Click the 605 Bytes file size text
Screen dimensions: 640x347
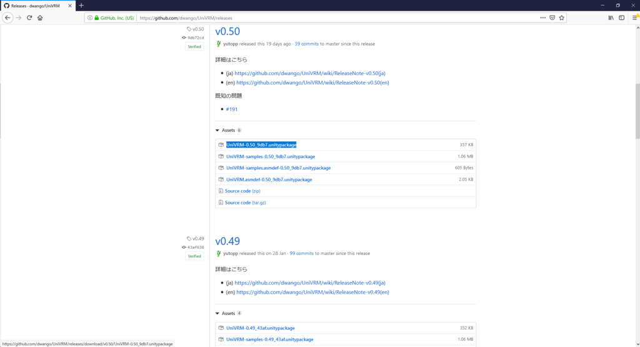pos(464,168)
